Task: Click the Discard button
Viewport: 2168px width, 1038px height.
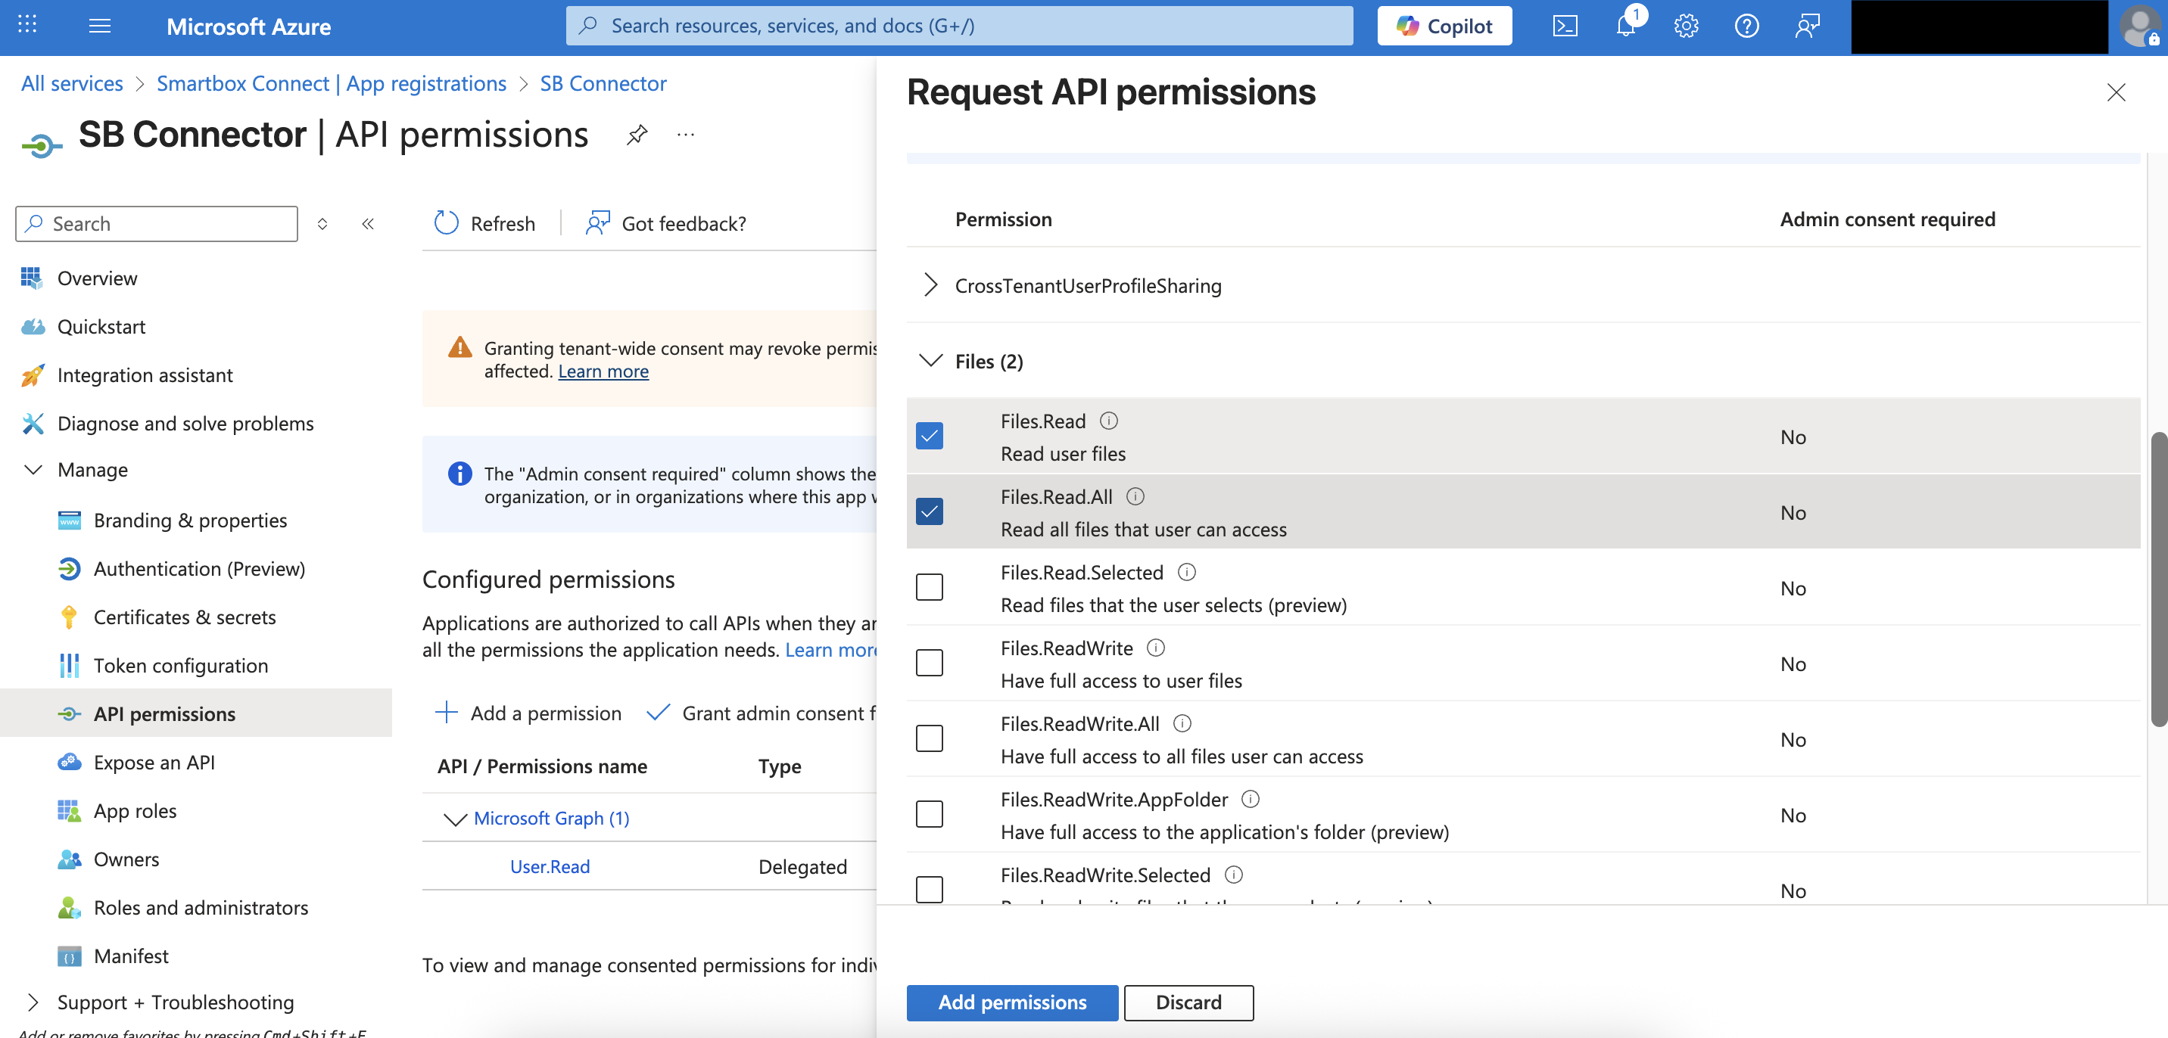Action: tap(1188, 1002)
